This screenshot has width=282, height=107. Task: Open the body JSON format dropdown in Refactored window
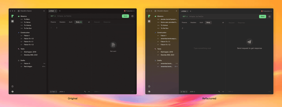(192, 92)
